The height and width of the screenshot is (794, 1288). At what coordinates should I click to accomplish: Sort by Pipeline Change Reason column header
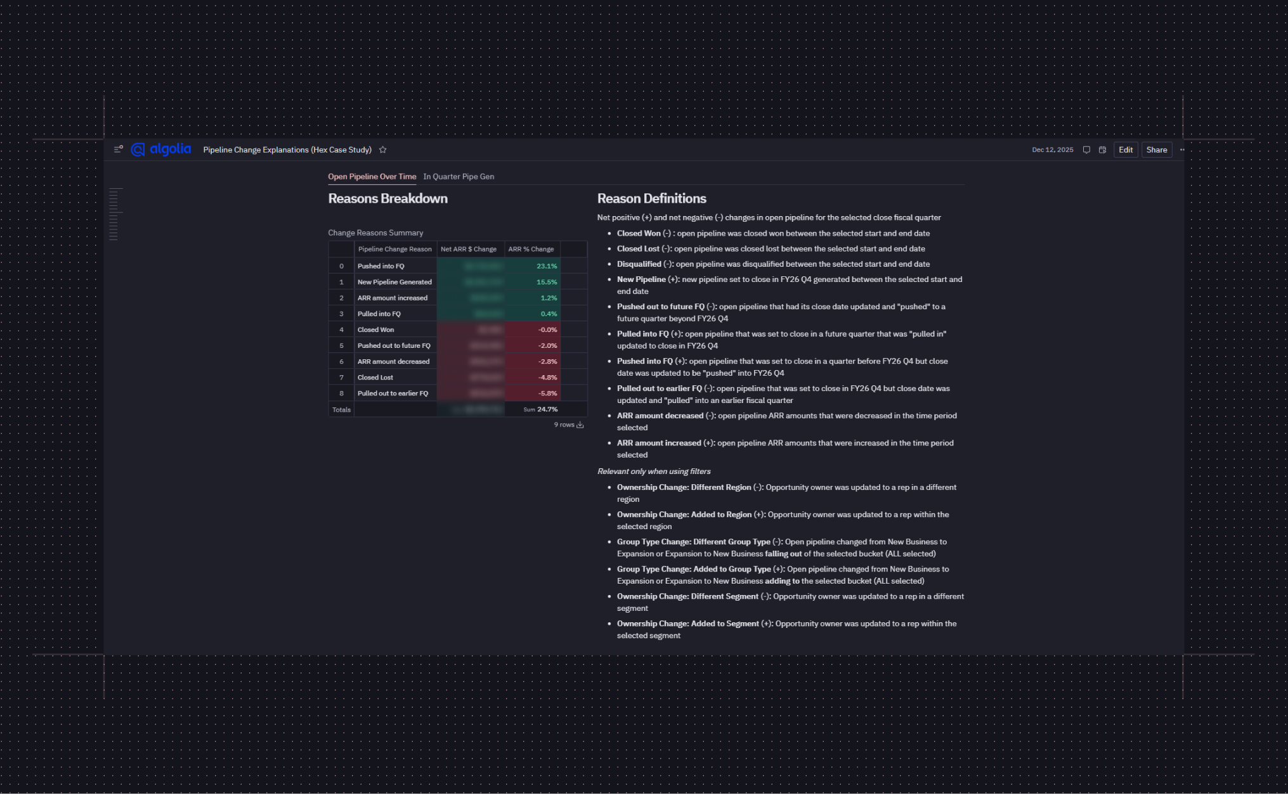pyautogui.click(x=394, y=249)
